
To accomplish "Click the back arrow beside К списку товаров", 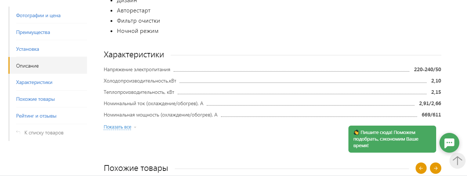I will coord(18,133).
